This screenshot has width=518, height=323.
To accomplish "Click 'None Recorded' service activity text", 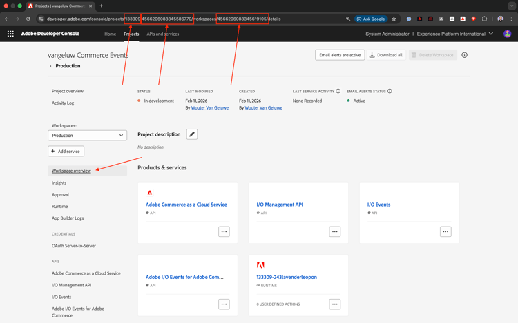I will click(307, 101).
